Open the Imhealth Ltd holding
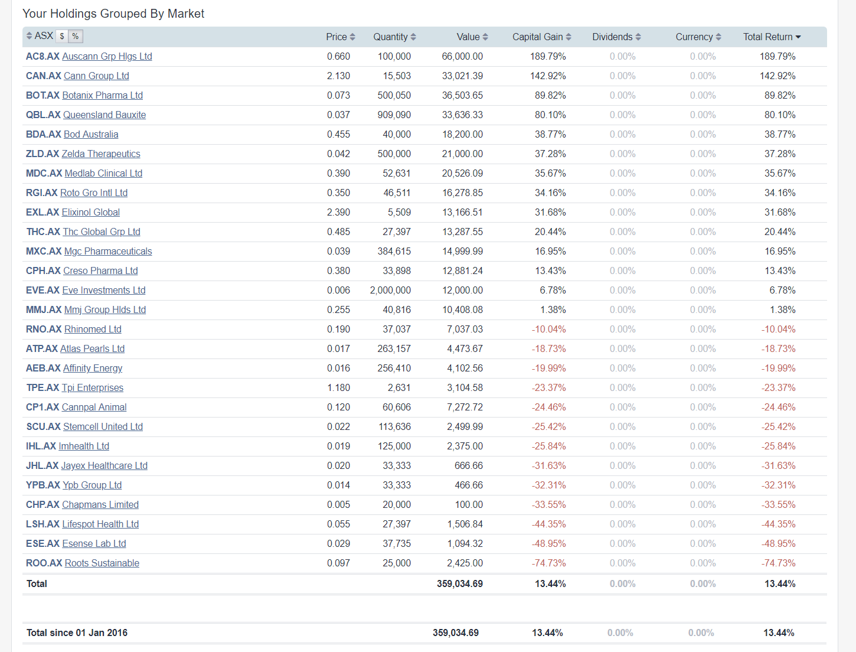Screen dimensions: 856x652 pos(84,446)
